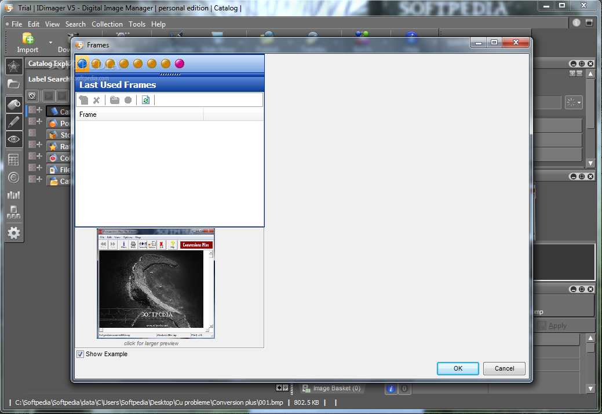Open the histogram bars sidebar icon
Screen dimensions: 602x414
14,195
